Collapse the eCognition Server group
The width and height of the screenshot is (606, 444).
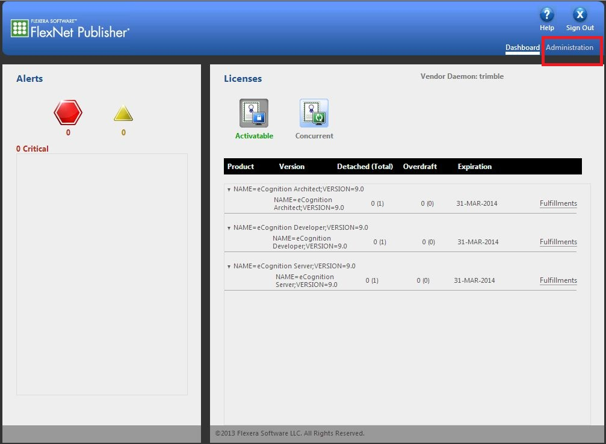pyautogui.click(x=229, y=267)
